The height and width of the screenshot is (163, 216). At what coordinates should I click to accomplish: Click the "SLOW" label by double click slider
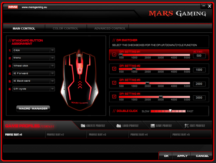pos(146,111)
